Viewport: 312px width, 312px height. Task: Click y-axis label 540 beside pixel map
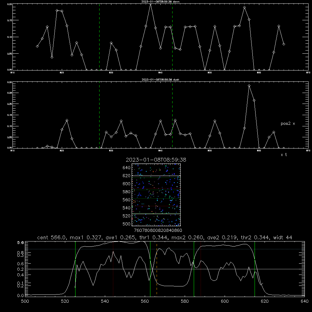127,208
